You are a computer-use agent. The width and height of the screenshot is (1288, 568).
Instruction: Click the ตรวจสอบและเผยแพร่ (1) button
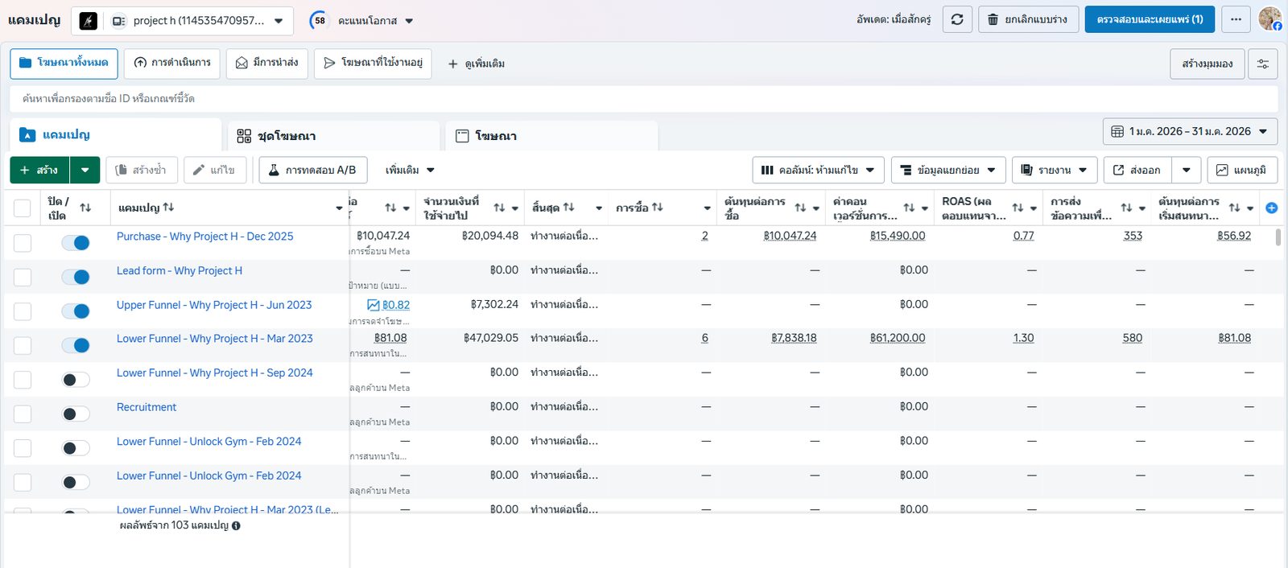[x=1150, y=19]
